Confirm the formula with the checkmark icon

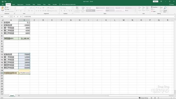tap(18, 16)
